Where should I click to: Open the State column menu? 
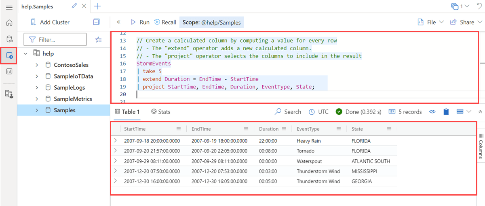(x=389, y=129)
